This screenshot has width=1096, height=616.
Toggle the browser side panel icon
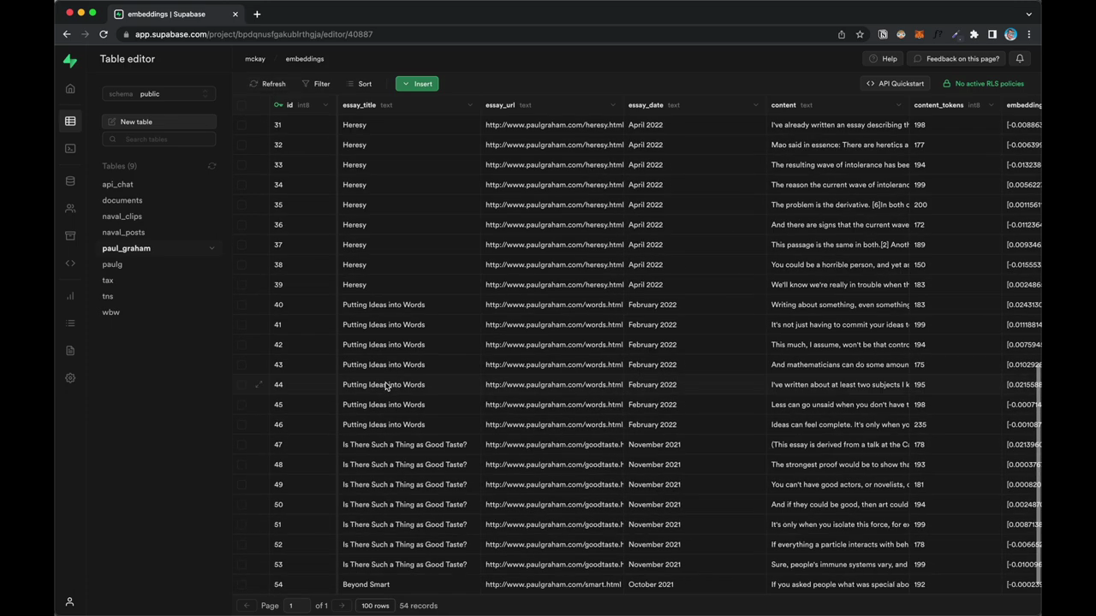992,34
